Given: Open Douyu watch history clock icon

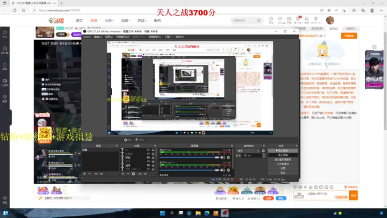Looking at the screenshot, I should 271,20.
